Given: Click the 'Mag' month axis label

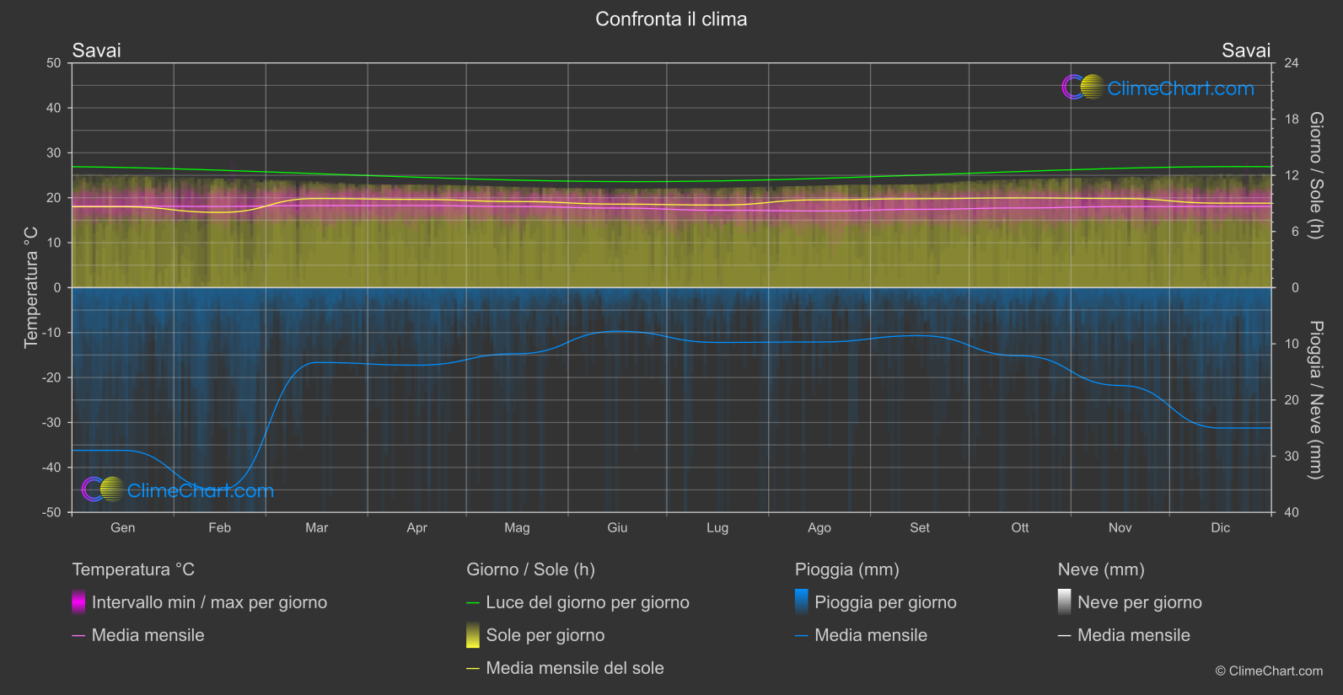Looking at the screenshot, I should [517, 527].
